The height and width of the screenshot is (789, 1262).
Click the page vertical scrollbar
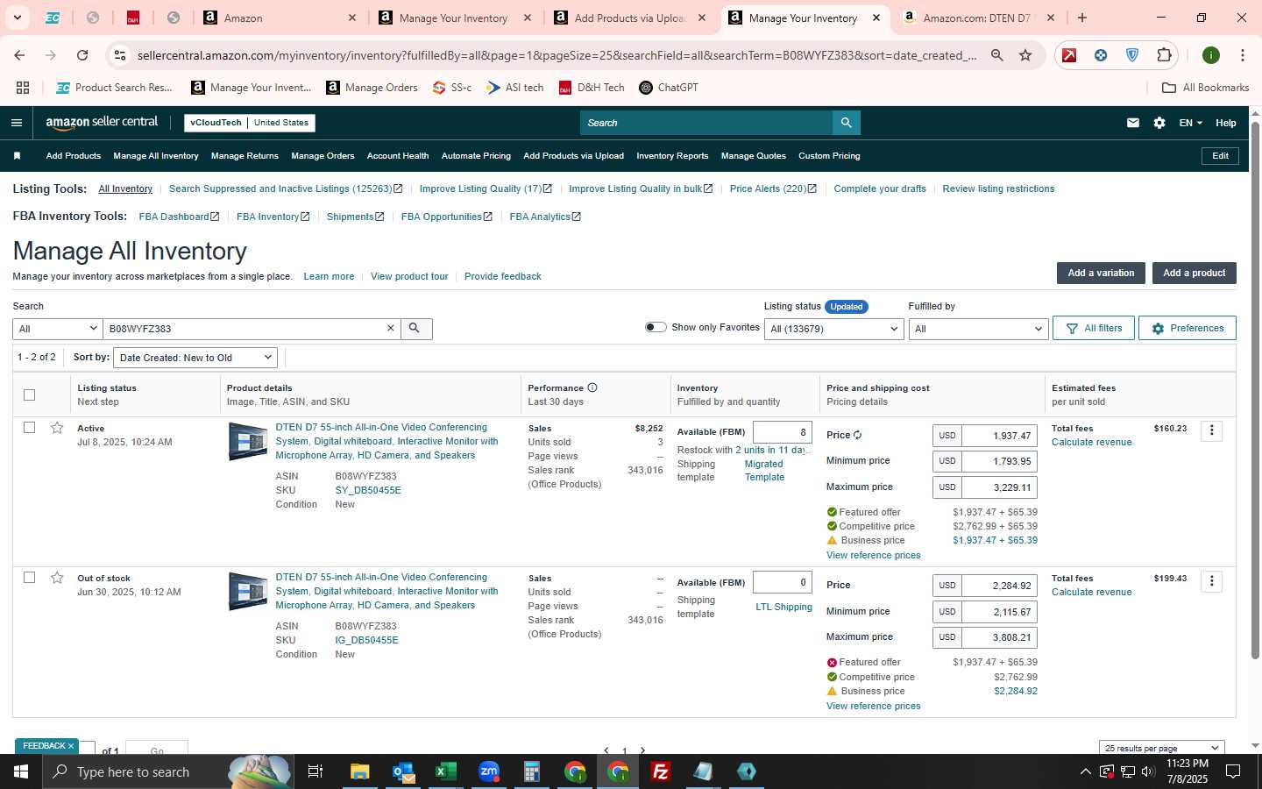tap(1255, 390)
